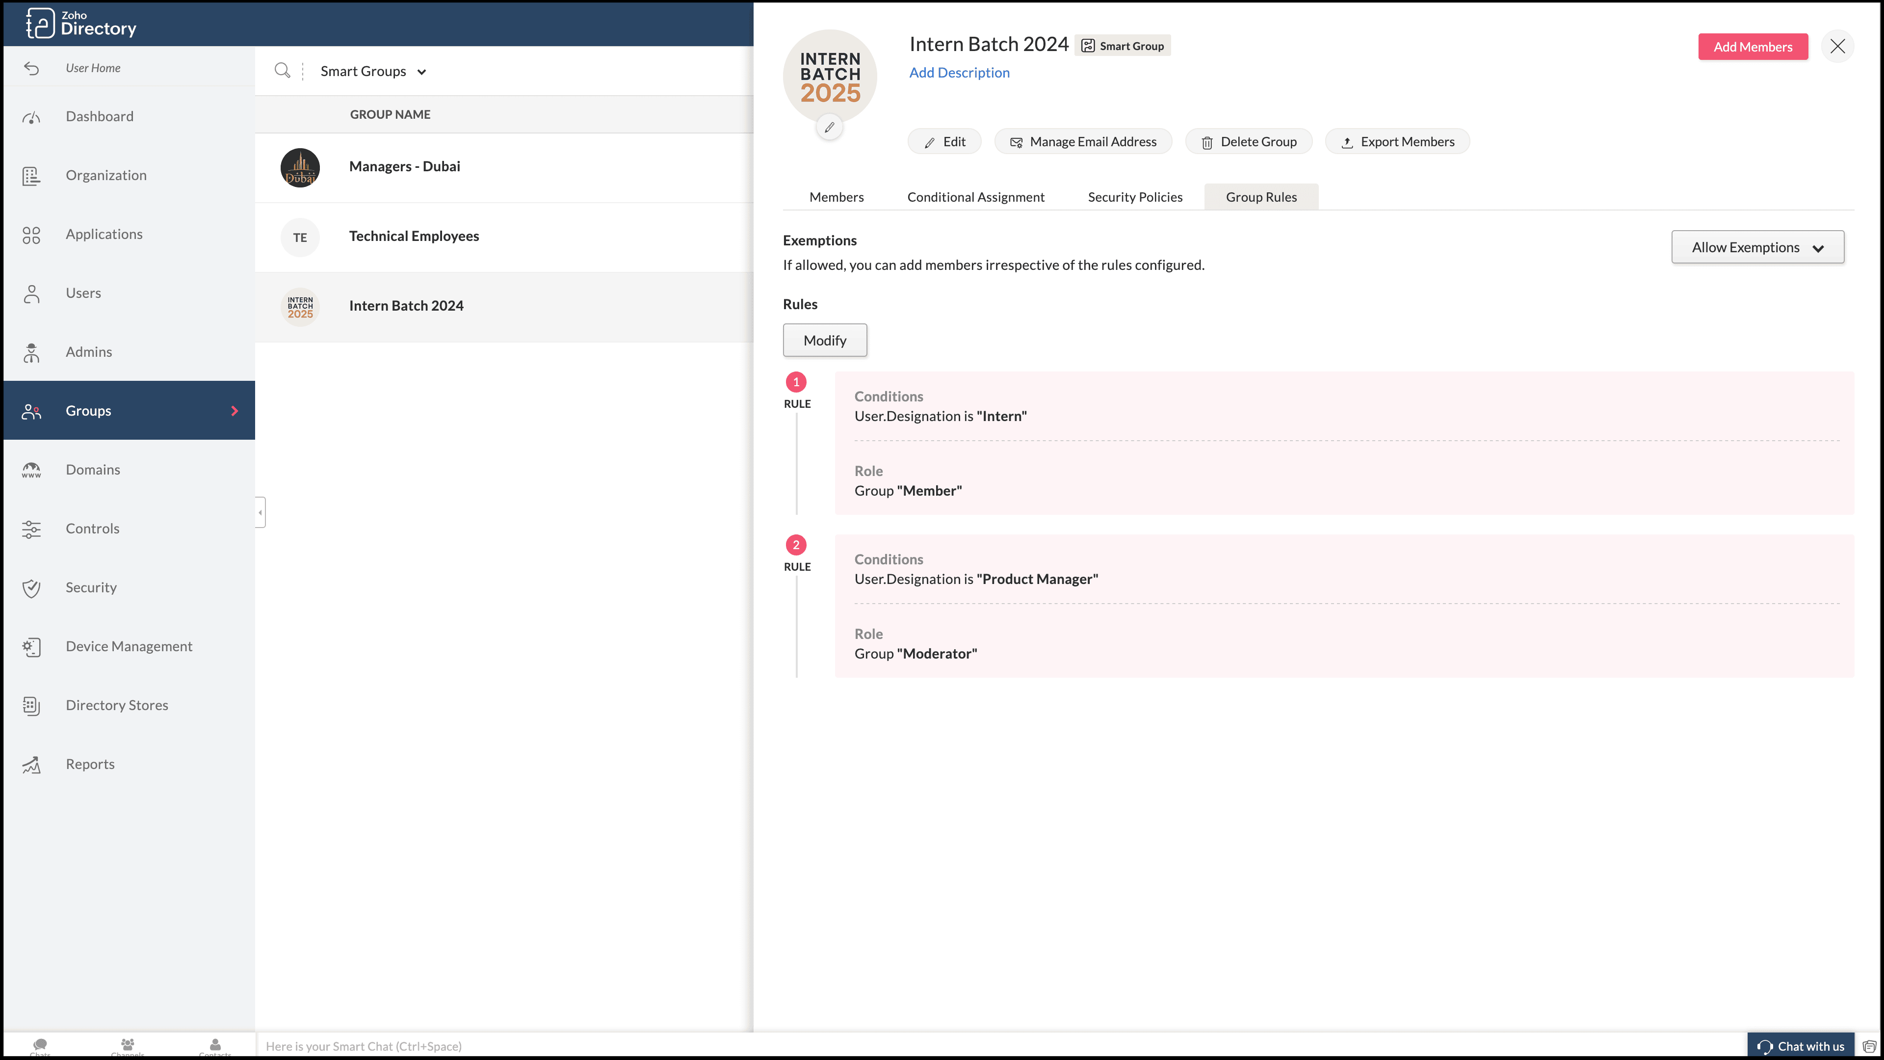1884x1060 pixels.
Task: Click the Add Members button
Action: [x=1753, y=47]
